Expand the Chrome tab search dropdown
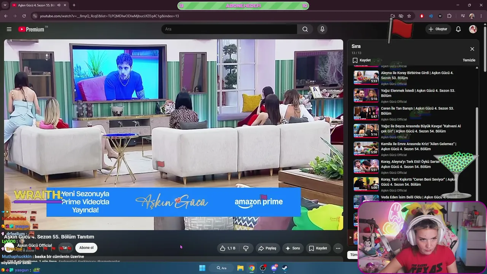 click(5, 5)
